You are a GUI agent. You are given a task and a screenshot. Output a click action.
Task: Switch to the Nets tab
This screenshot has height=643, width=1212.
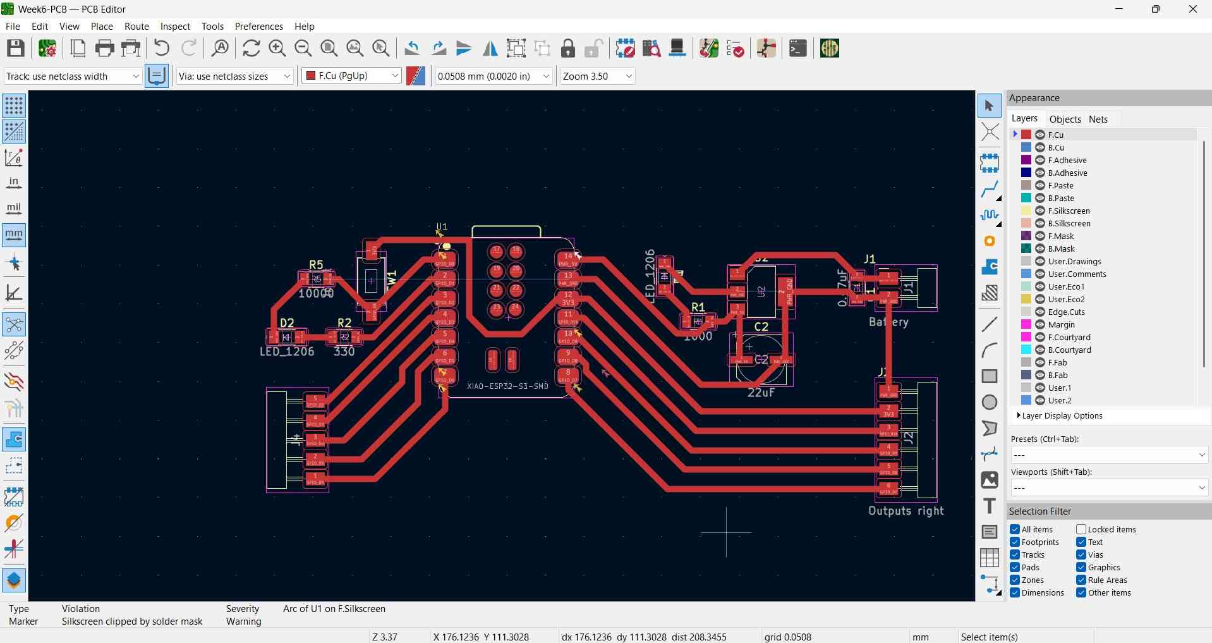click(x=1099, y=119)
